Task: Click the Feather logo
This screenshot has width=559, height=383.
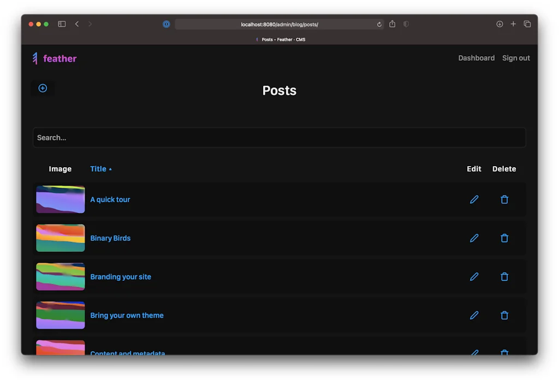Action: (x=53, y=58)
